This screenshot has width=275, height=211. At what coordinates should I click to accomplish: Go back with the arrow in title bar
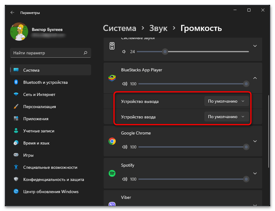coord(12,12)
